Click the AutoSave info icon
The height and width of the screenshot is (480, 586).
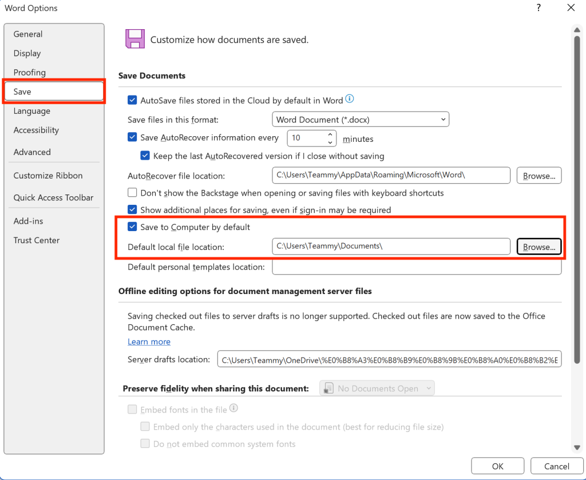tap(350, 100)
